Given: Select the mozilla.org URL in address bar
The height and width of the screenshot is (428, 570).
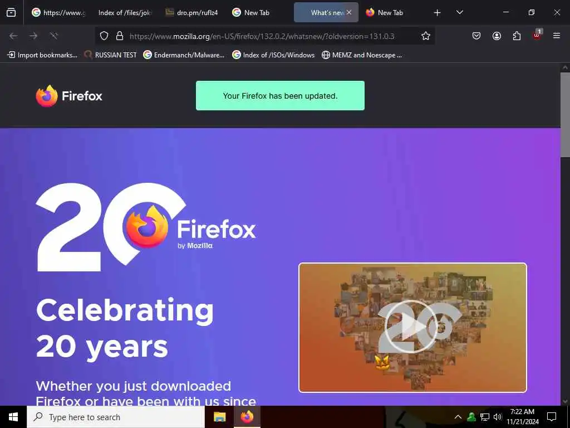Looking at the screenshot, I should tap(262, 36).
